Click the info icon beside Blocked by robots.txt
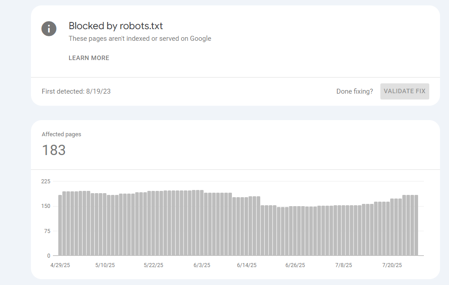Viewport: 449px width, 285px height. tap(49, 29)
